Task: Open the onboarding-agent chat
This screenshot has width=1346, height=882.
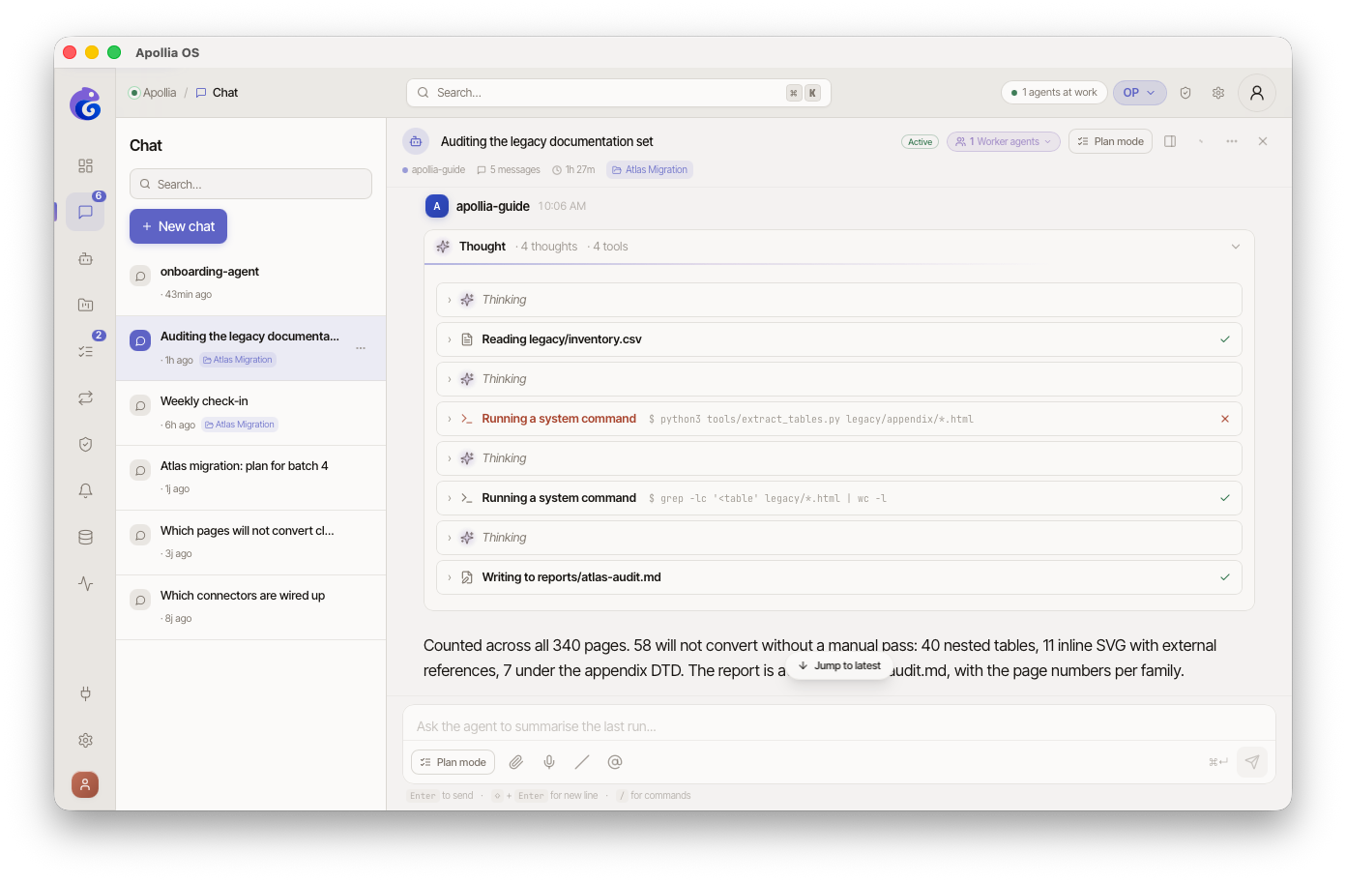Action: 250,283
